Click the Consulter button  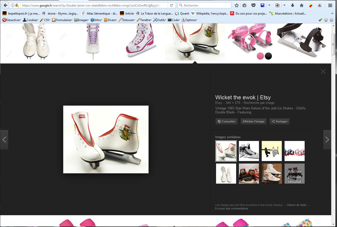pyautogui.click(x=227, y=121)
